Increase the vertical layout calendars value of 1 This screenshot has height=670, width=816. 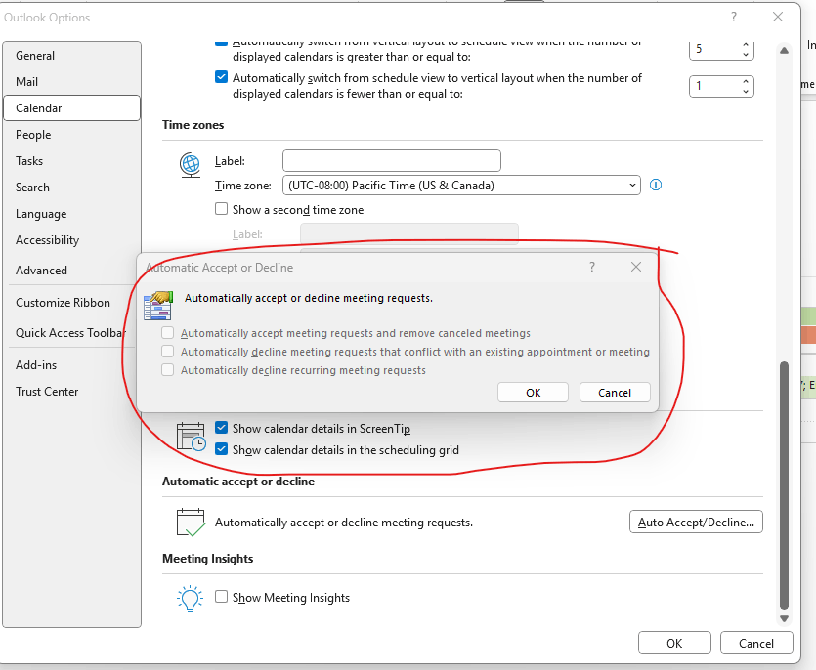pos(746,81)
